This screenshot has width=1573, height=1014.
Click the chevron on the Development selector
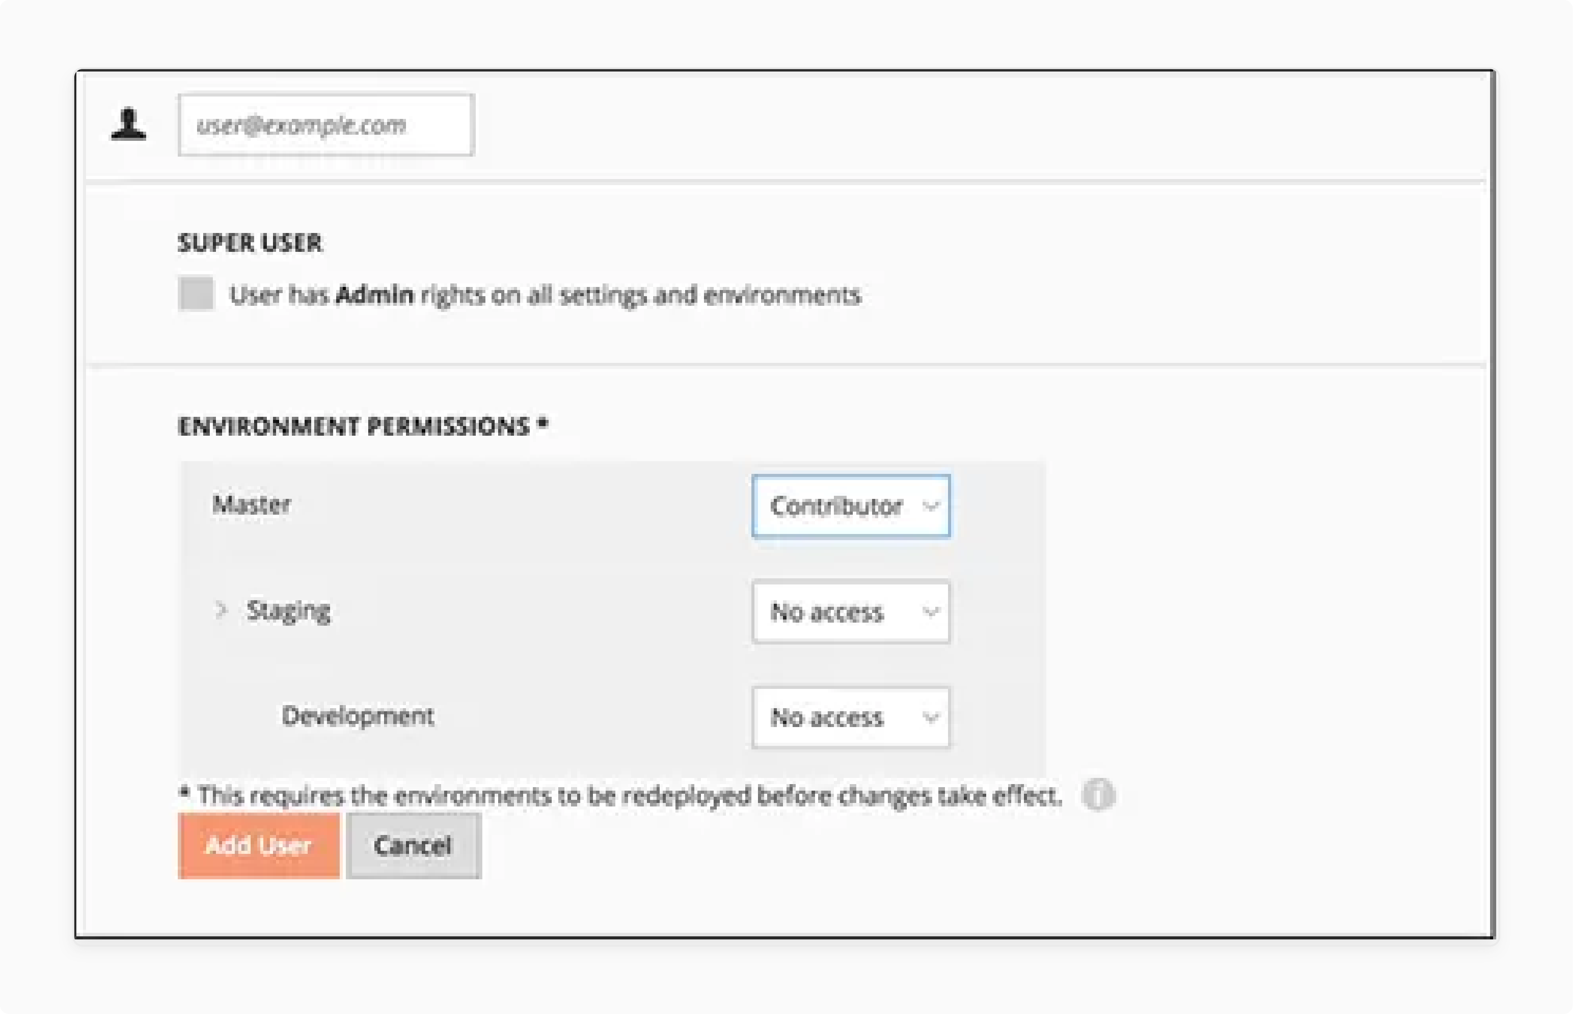click(930, 718)
